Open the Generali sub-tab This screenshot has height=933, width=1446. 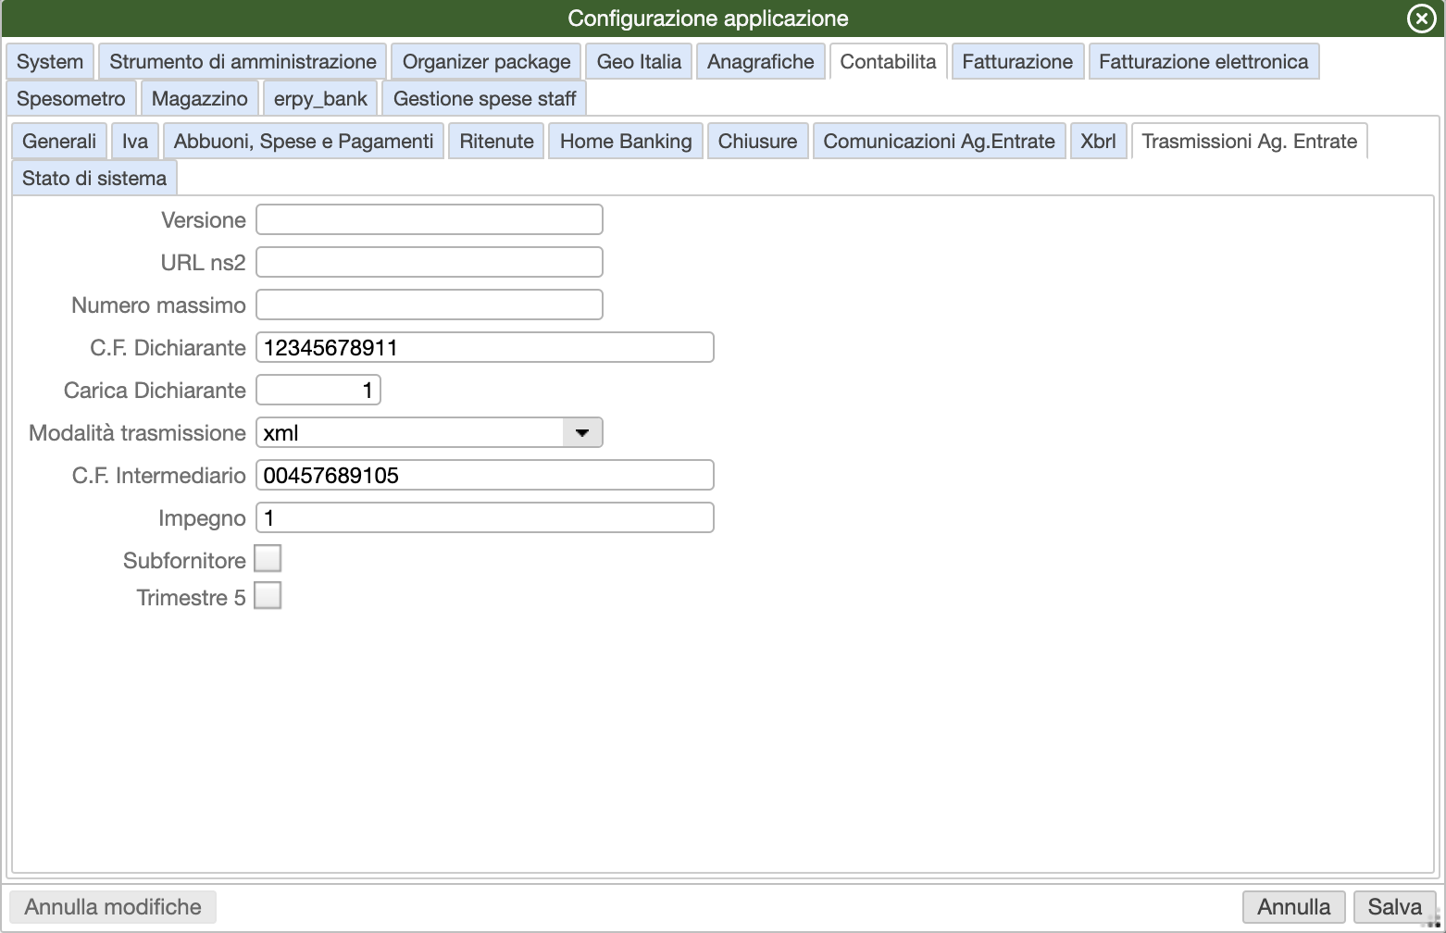click(x=59, y=142)
